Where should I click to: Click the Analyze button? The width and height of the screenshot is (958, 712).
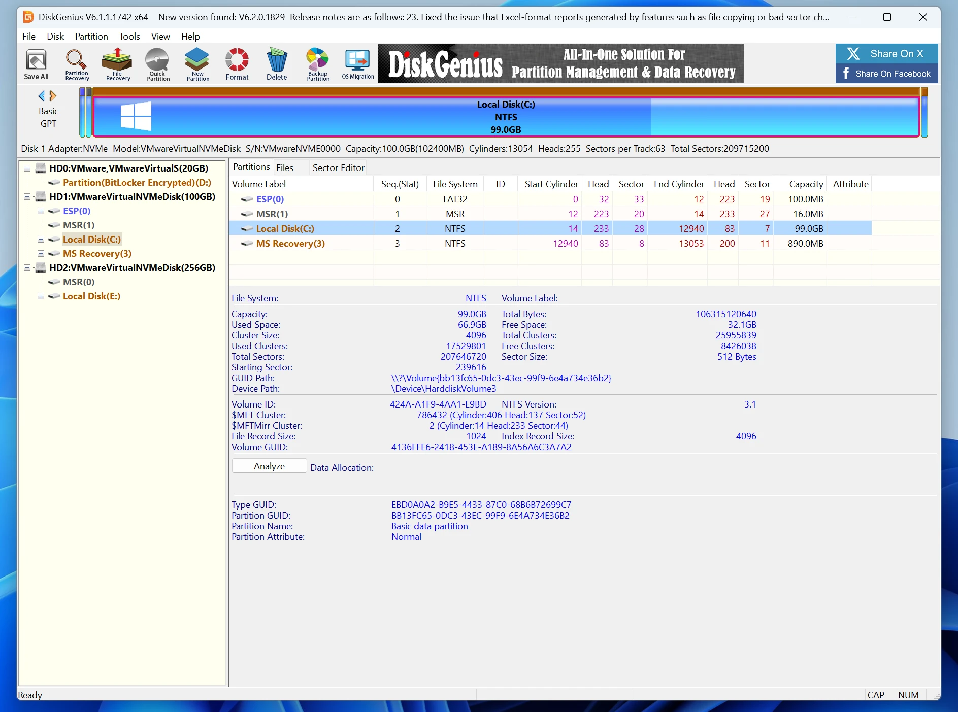coord(269,466)
